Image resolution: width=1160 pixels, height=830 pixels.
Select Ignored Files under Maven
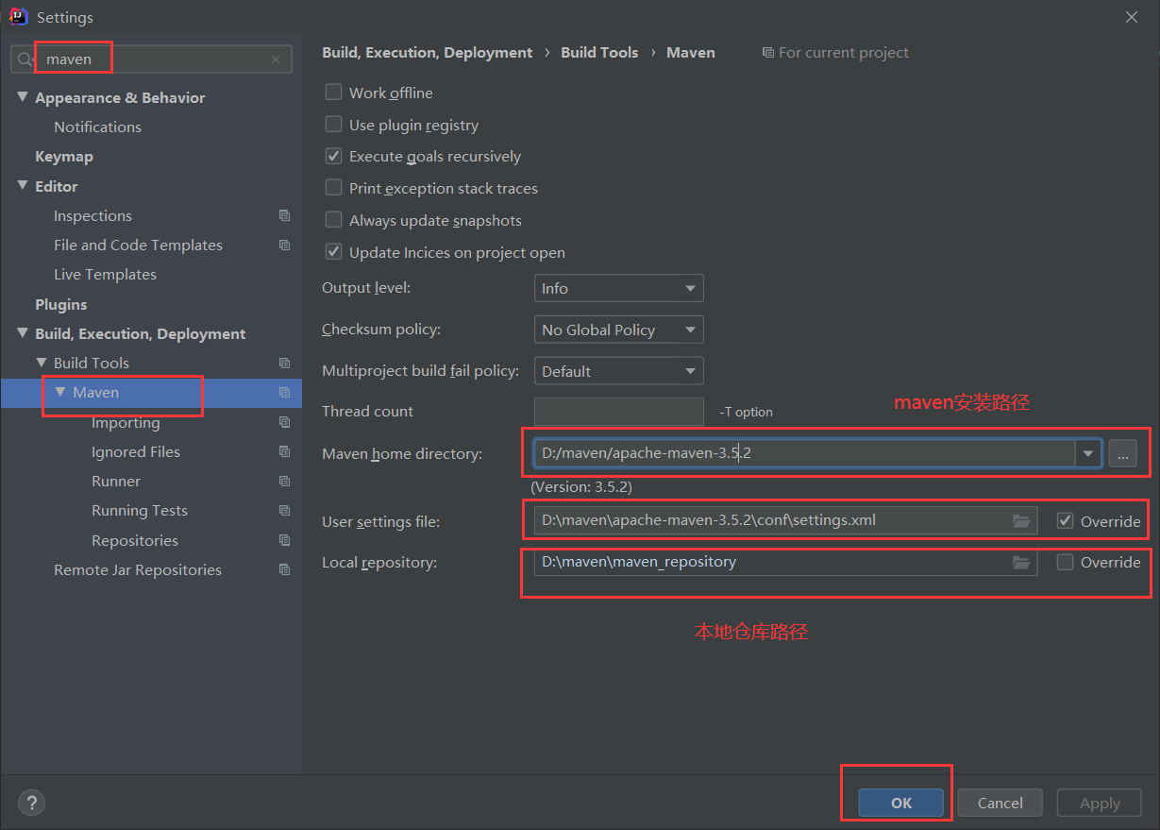pos(135,451)
